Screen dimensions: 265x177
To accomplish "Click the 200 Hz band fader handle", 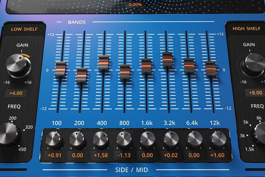I will tap(82, 75).
